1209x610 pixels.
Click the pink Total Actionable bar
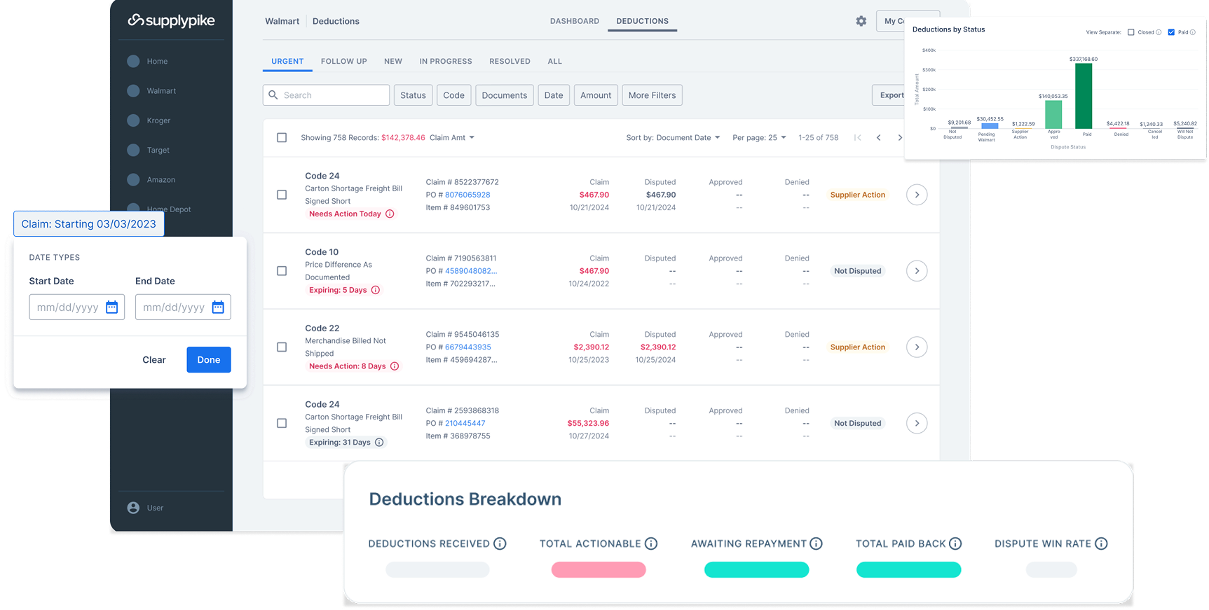(599, 570)
